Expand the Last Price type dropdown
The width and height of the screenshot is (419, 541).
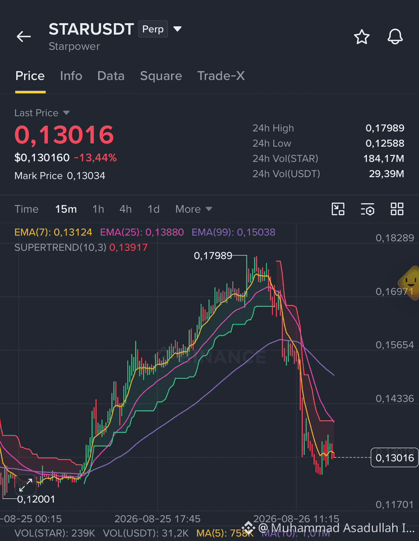(x=67, y=113)
